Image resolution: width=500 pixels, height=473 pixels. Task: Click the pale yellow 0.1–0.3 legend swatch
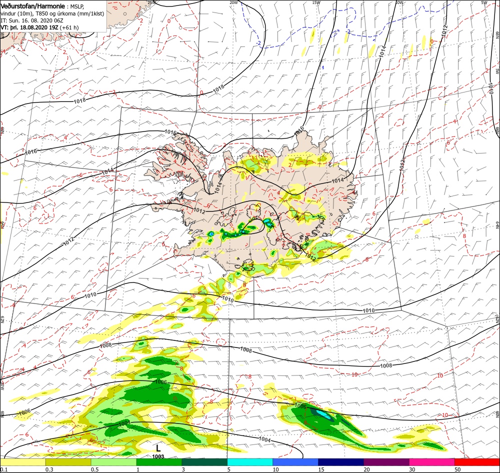pyautogui.click(x=23, y=462)
